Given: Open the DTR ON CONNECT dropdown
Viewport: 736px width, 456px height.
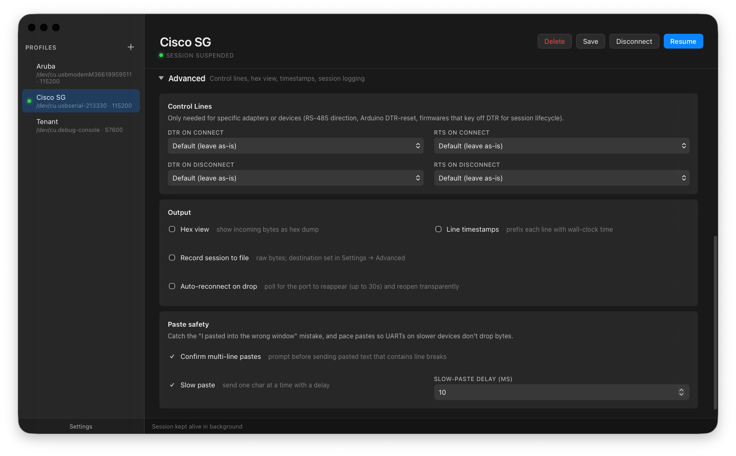Looking at the screenshot, I should click(295, 146).
